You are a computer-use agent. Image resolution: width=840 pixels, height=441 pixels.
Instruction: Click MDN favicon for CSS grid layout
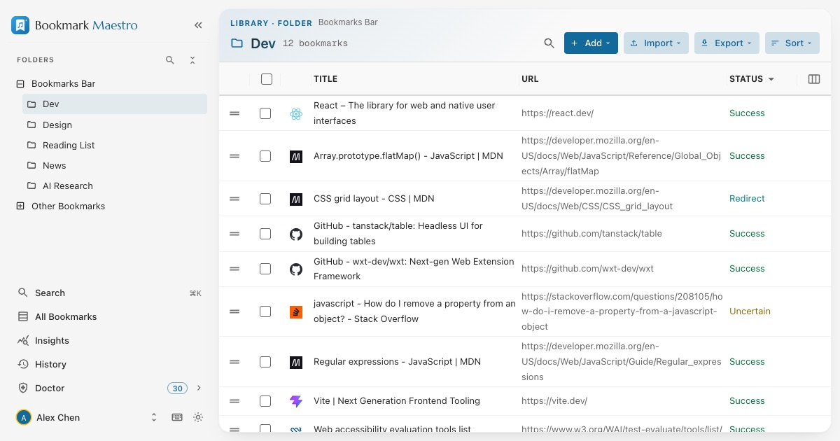pos(296,199)
